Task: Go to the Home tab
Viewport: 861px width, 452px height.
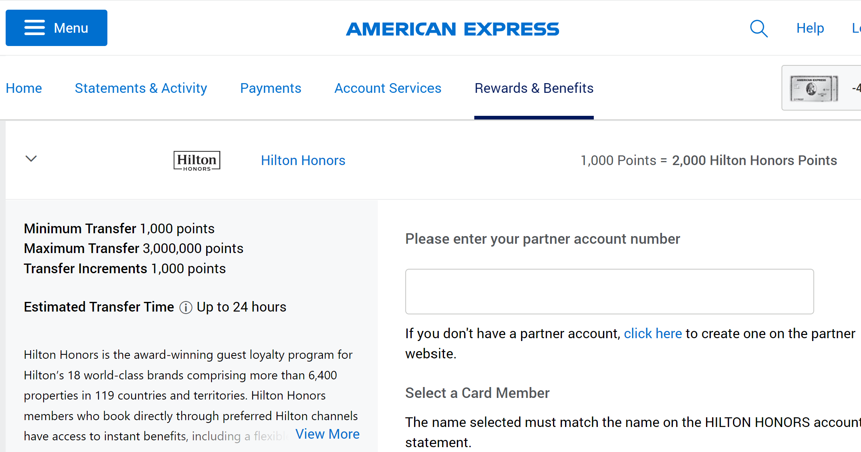Action: (24, 88)
